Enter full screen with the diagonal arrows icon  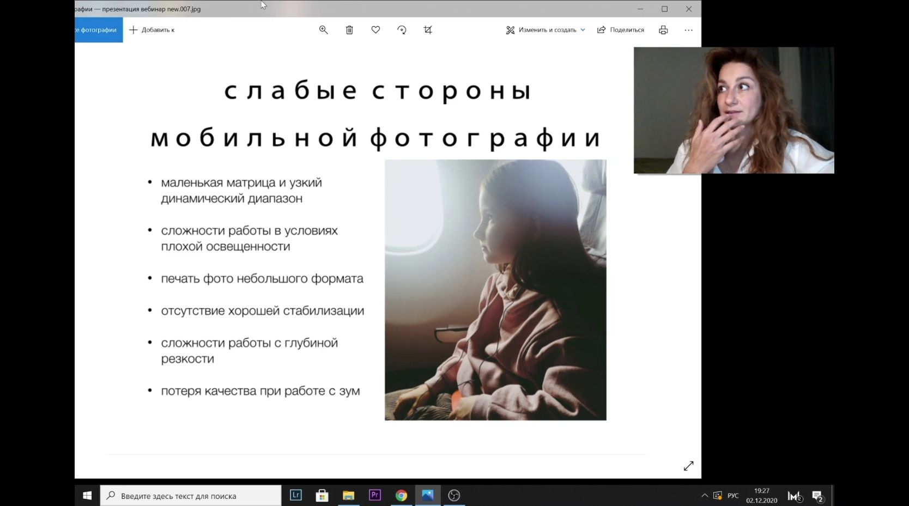[688, 466]
